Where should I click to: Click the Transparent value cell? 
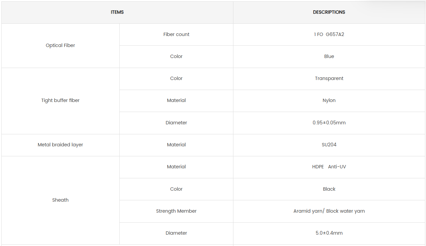pos(329,79)
